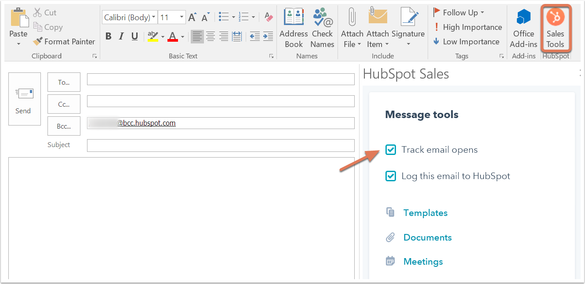Toggle bold formatting
Screen dimensions: 585x284
(108, 36)
